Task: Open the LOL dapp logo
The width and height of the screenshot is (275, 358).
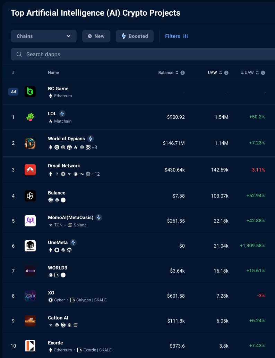Action: 30,117
